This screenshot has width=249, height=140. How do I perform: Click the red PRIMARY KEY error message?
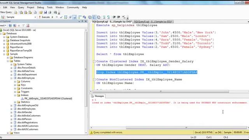click(170, 103)
